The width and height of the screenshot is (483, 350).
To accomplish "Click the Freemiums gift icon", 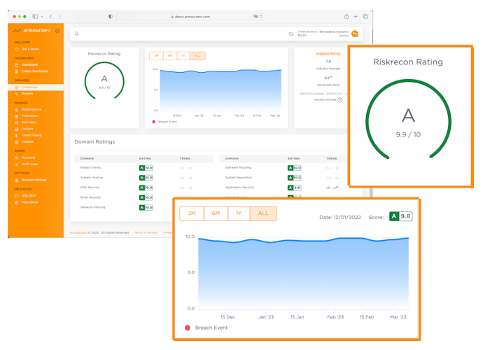I will click(x=16, y=116).
